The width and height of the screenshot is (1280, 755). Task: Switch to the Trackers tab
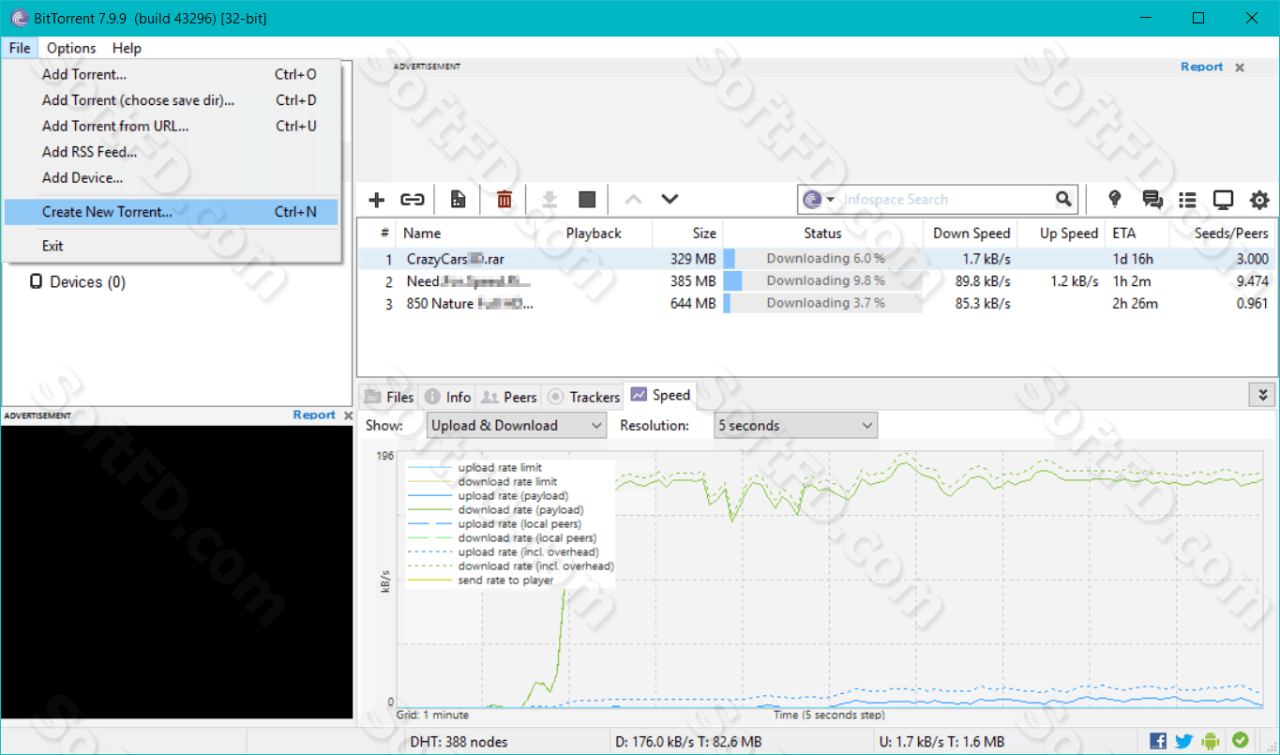(583, 397)
